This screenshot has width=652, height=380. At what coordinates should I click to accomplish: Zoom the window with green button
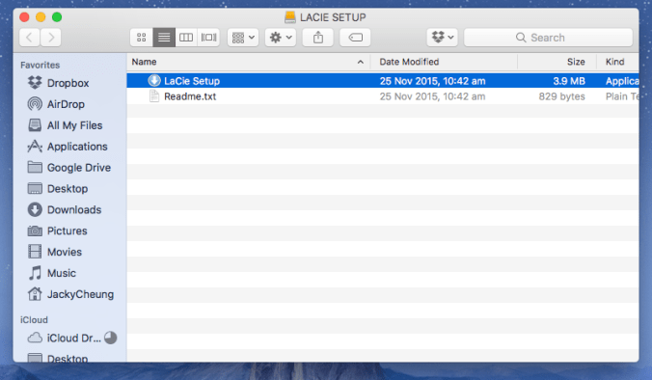tap(57, 17)
